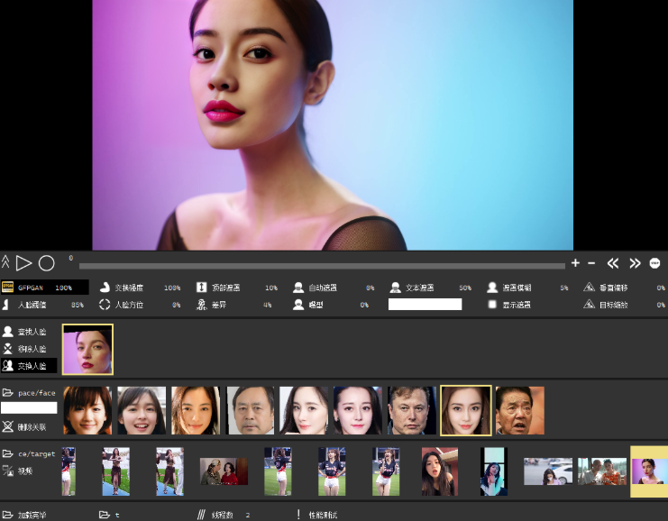
Task: Toggle the 自动遮罩 auto mask icon
Action: click(x=298, y=288)
